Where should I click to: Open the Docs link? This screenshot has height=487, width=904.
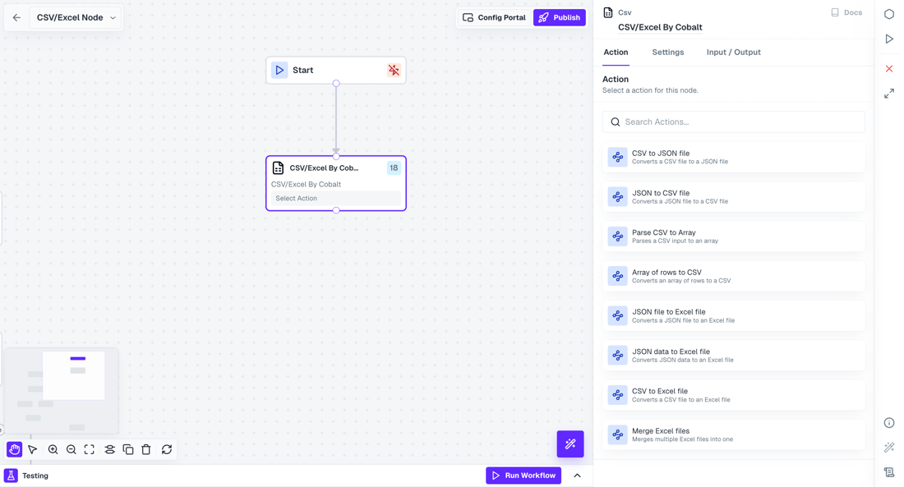tap(846, 12)
